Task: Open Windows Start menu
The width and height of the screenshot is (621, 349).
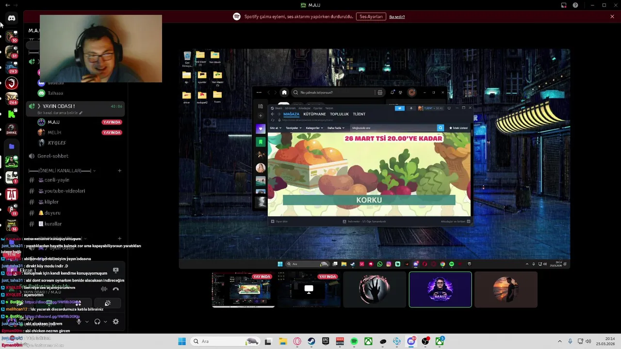Action: [x=182, y=341]
